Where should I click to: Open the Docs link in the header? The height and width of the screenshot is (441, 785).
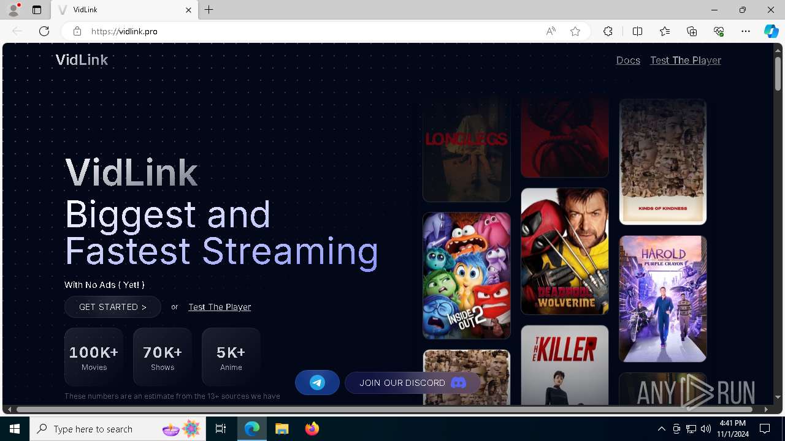(x=628, y=60)
